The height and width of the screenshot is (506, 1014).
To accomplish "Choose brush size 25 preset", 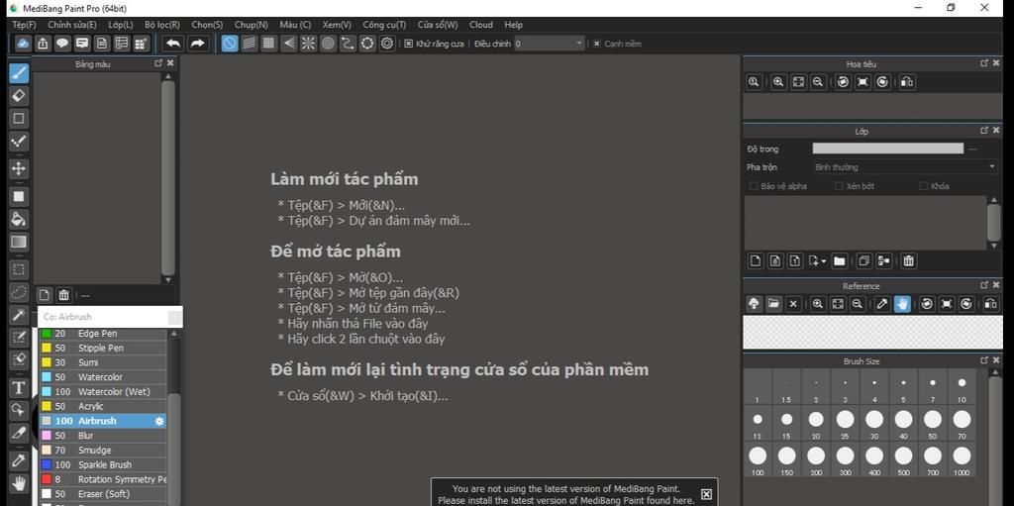I will (846, 423).
